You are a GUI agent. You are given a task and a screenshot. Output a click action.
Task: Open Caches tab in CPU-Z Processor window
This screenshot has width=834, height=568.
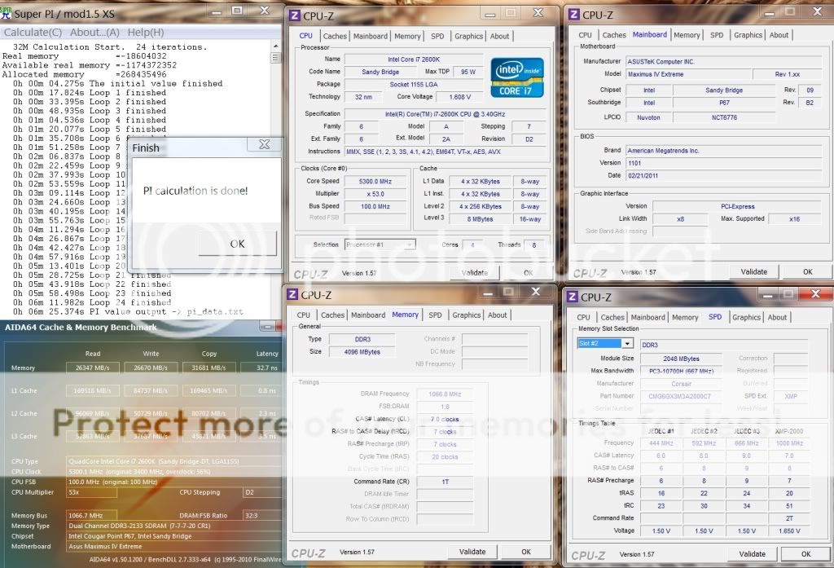335,36
